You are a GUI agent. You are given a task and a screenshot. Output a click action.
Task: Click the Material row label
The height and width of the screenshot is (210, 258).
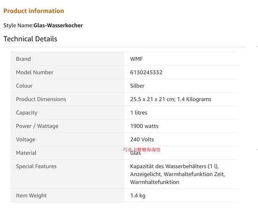tap(26, 153)
